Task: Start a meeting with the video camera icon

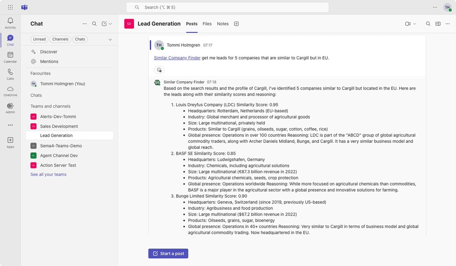Action: (x=408, y=24)
